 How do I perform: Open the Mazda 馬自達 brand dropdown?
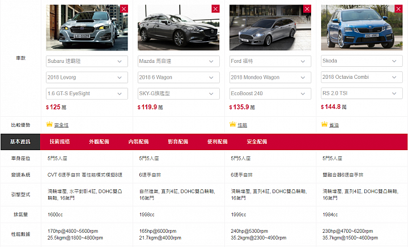(x=178, y=61)
